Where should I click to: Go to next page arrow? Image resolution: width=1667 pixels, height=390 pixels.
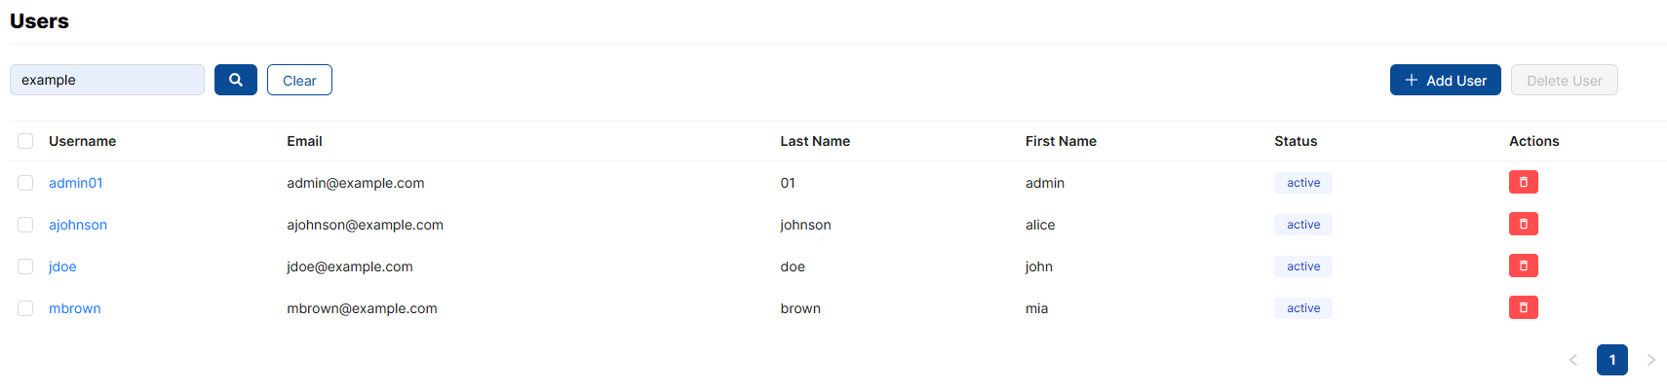coord(1650,360)
